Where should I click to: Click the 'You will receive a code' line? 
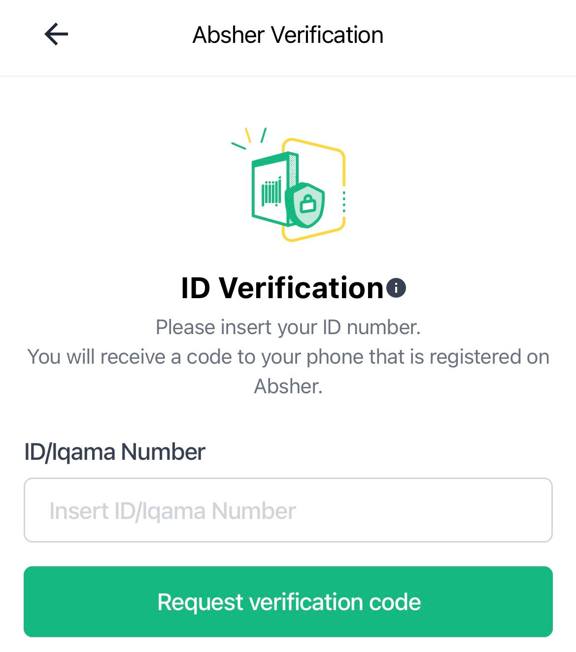click(x=288, y=357)
